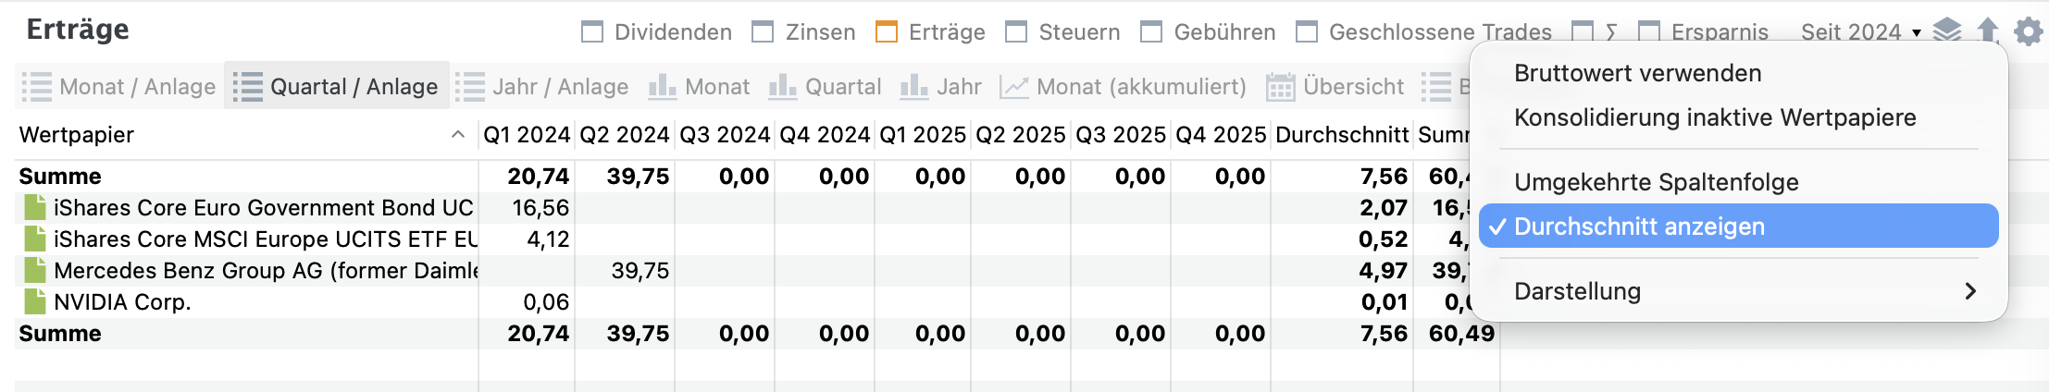The image size is (2049, 392).
Task: Click the export upward-arrow icon
Action: (1987, 31)
